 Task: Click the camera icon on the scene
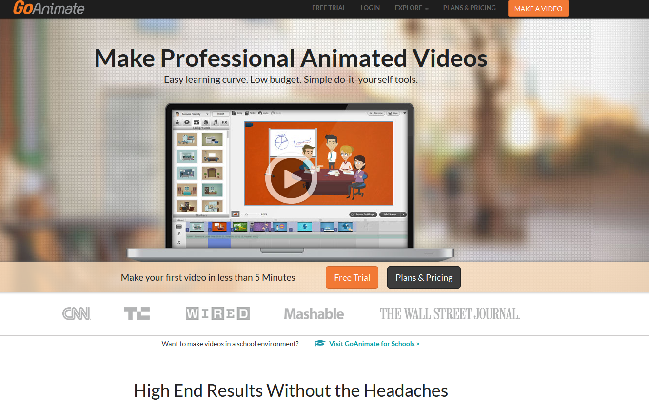[249, 124]
